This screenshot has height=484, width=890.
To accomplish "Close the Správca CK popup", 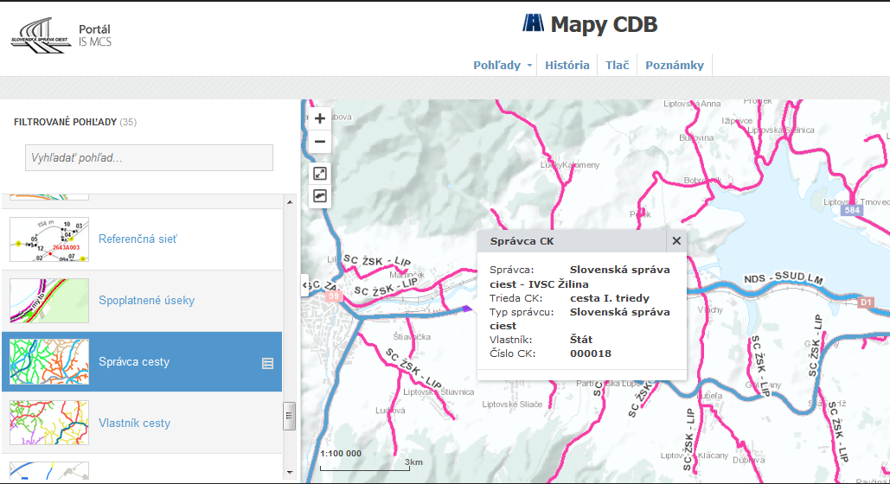I will pos(676,241).
